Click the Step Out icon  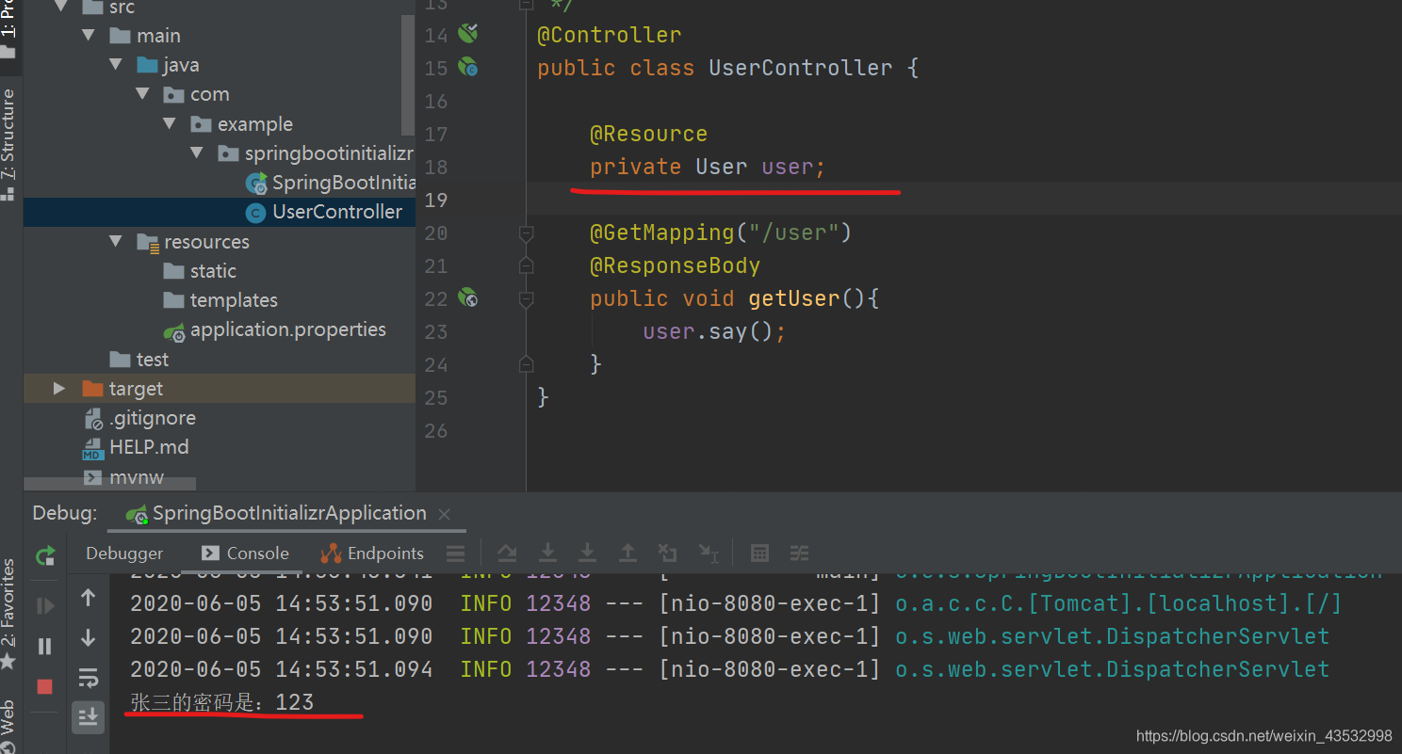628,553
